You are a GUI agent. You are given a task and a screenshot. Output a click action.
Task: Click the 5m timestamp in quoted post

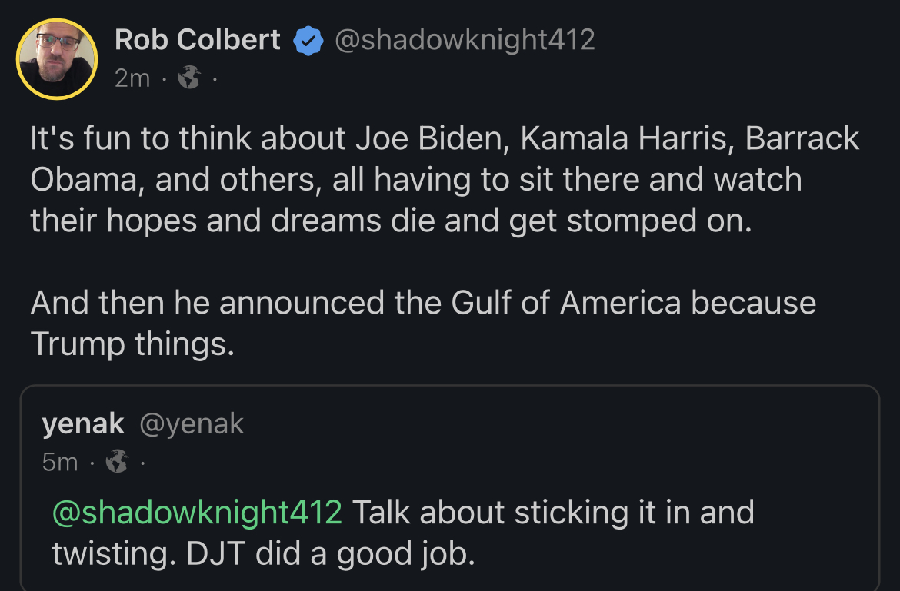click(60, 462)
